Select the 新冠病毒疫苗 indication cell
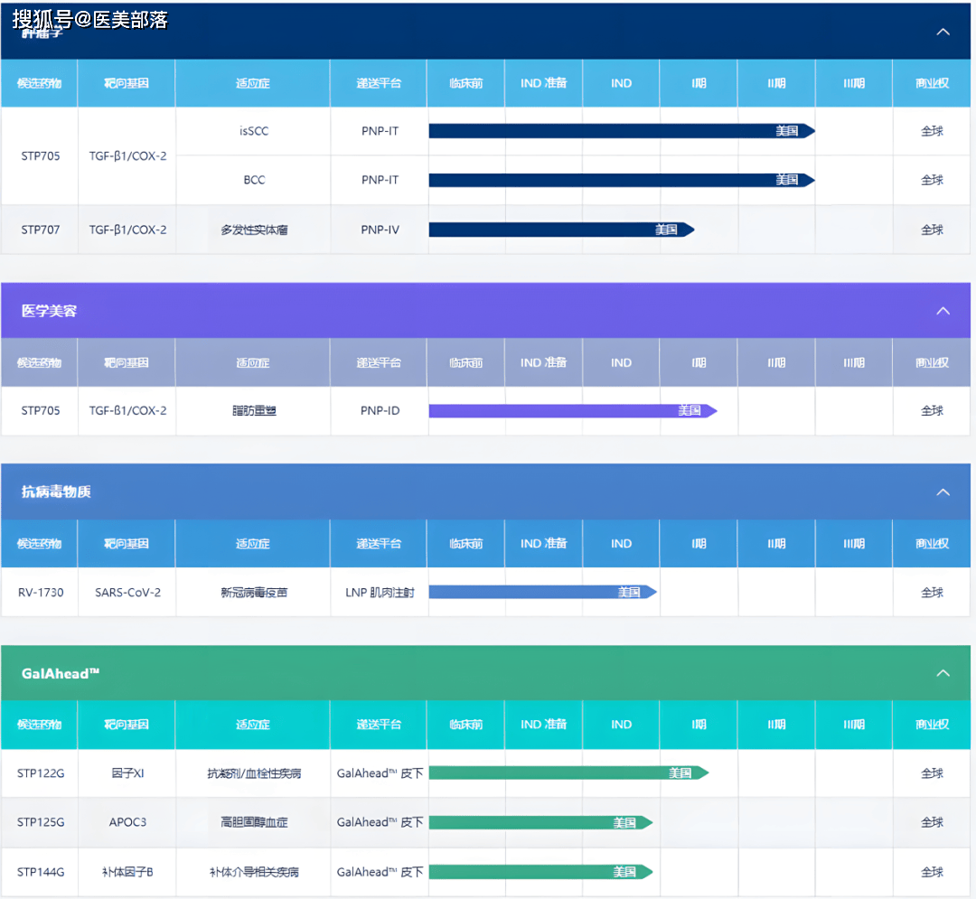976x899 pixels. (253, 593)
